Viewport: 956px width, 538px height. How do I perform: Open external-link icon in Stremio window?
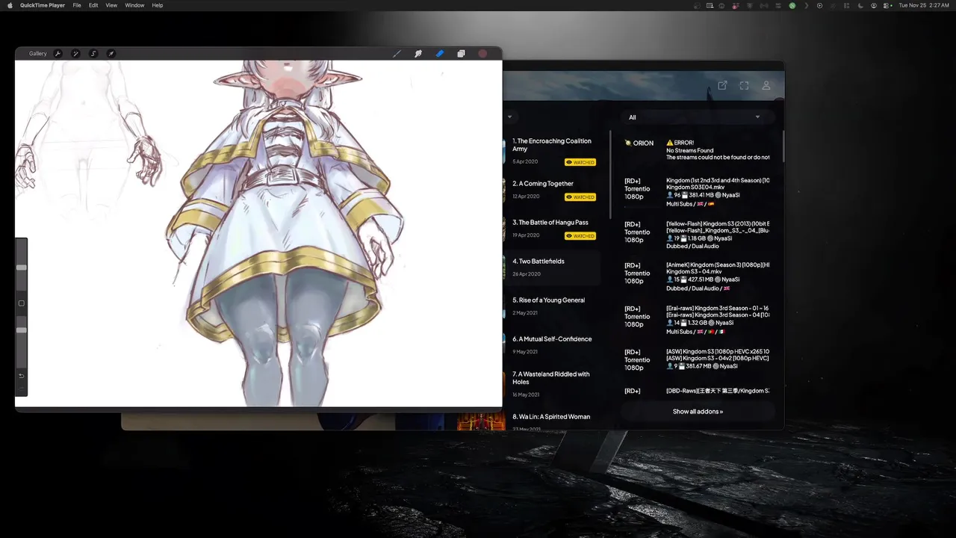coord(722,86)
